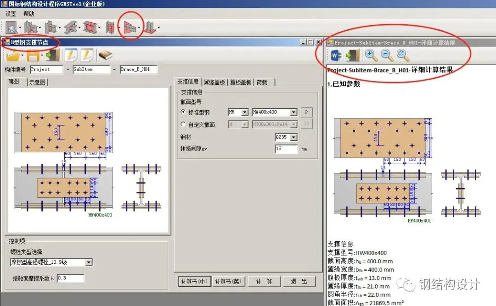Click the 截面高度 400.0 mm result line
Image resolution: width=496 pixels, height=306 pixels.
pyautogui.click(x=360, y=261)
